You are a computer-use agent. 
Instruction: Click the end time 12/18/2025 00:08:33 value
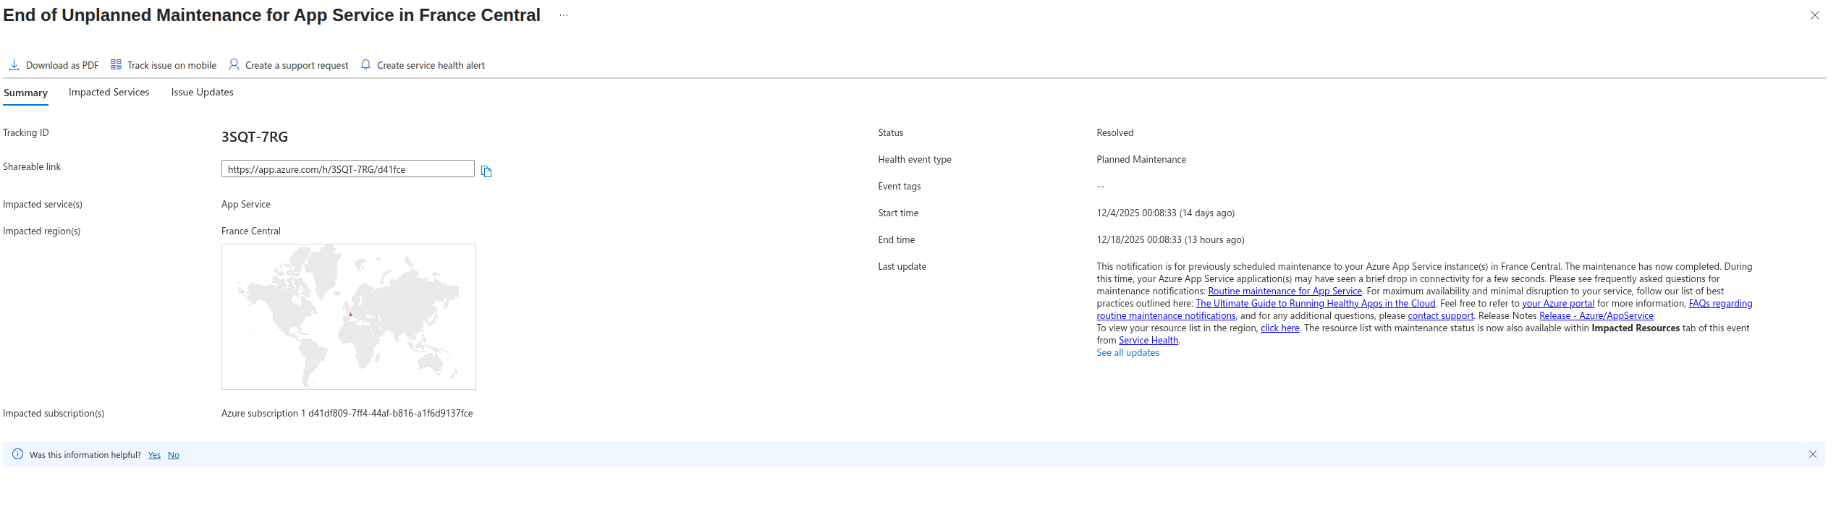(1170, 239)
